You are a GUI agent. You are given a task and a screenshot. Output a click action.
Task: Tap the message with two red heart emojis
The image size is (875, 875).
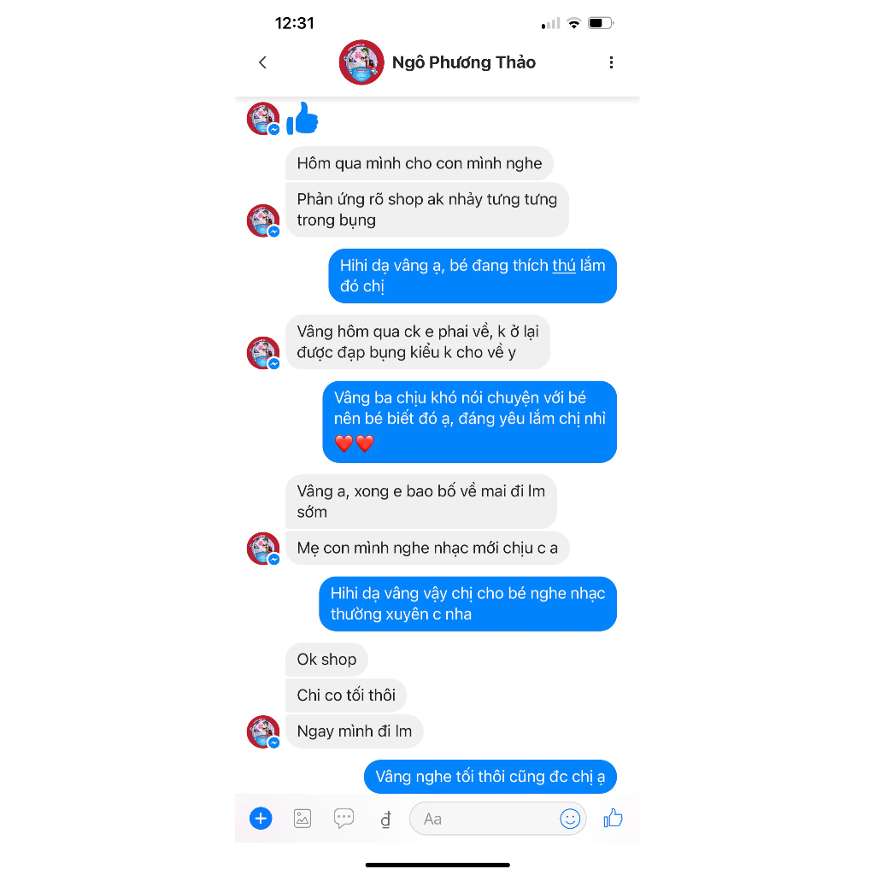469,422
